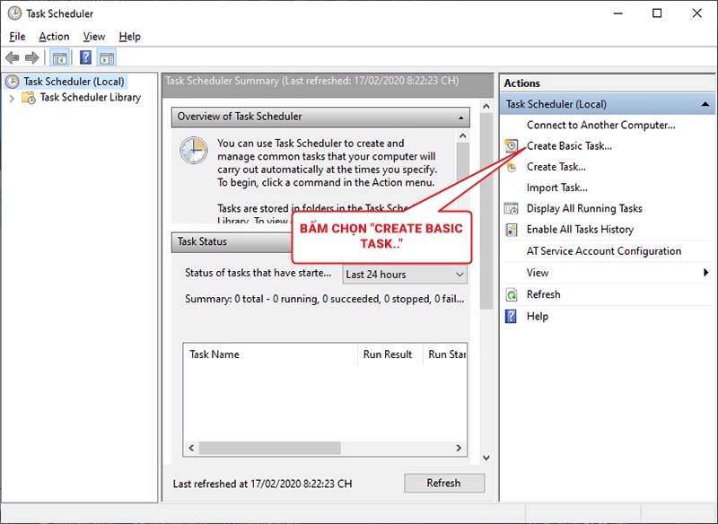Click the Display All Running Tasks icon
Viewport: 718px width, 524px height.
click(511, 209)
